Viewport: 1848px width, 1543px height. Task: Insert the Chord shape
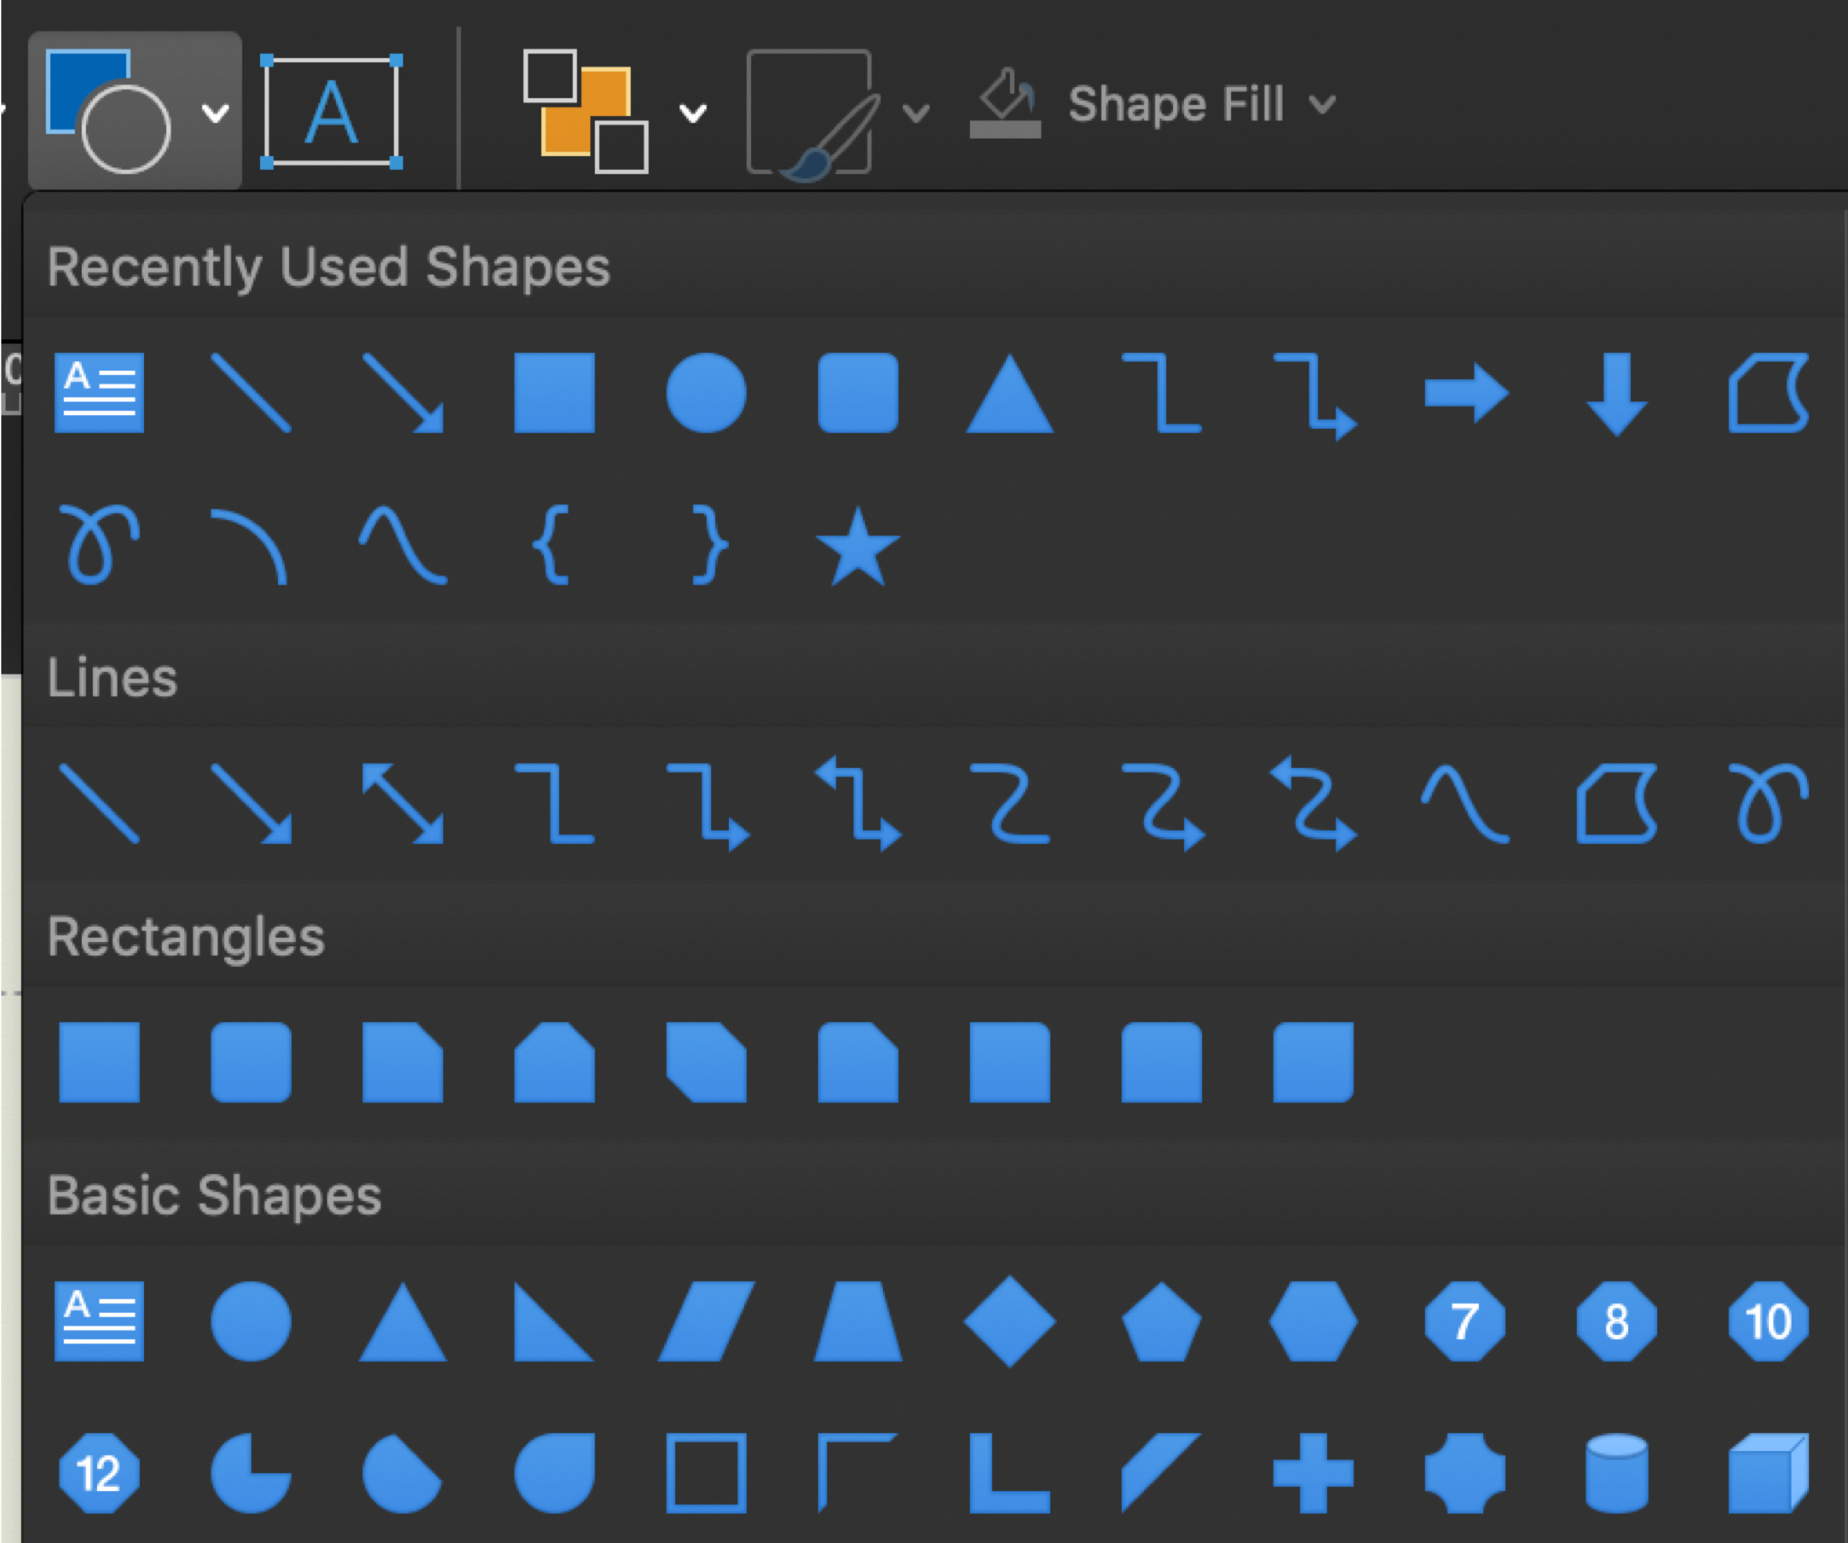click(x=402, y=1473)
